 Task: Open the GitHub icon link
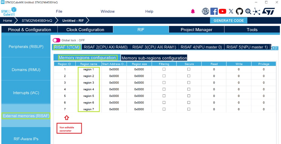pyautogui.click(x=239, y=11)
